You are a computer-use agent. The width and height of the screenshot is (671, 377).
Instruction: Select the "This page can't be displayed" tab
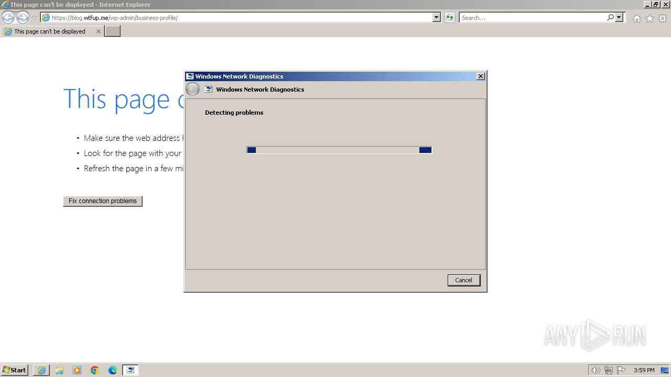52,31
